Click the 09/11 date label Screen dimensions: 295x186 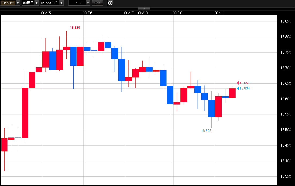click(x=219, y=13)
